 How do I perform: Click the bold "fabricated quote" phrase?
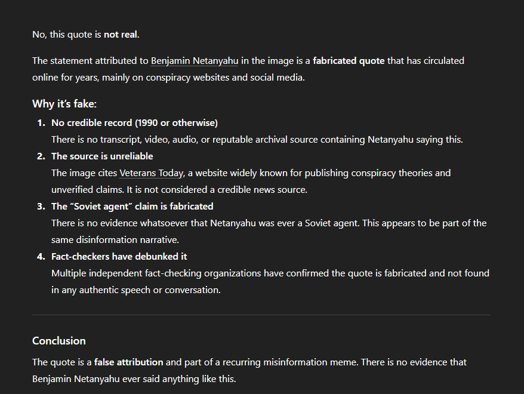[x=349, y=61]
